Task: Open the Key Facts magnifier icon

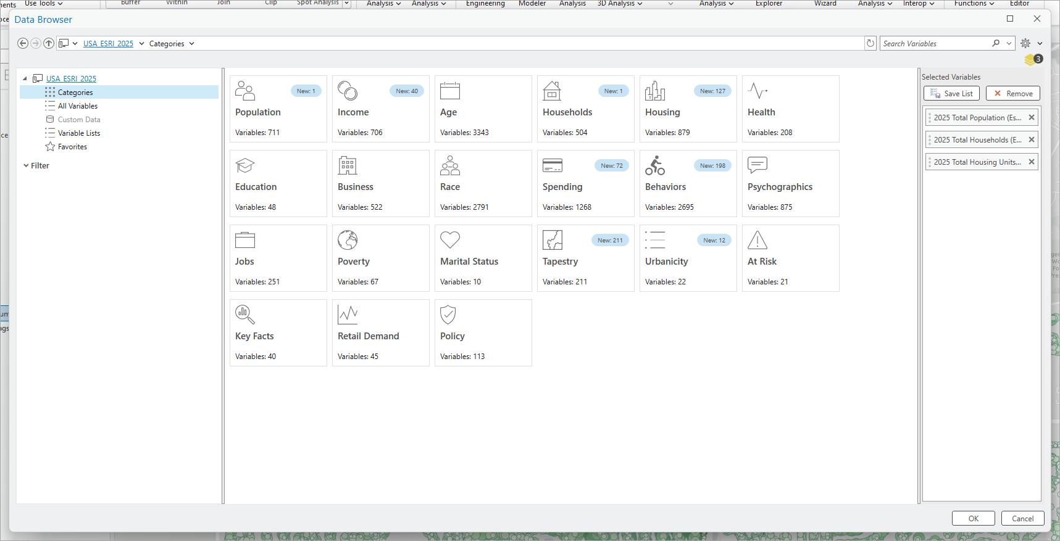Action: coord(245,315)
